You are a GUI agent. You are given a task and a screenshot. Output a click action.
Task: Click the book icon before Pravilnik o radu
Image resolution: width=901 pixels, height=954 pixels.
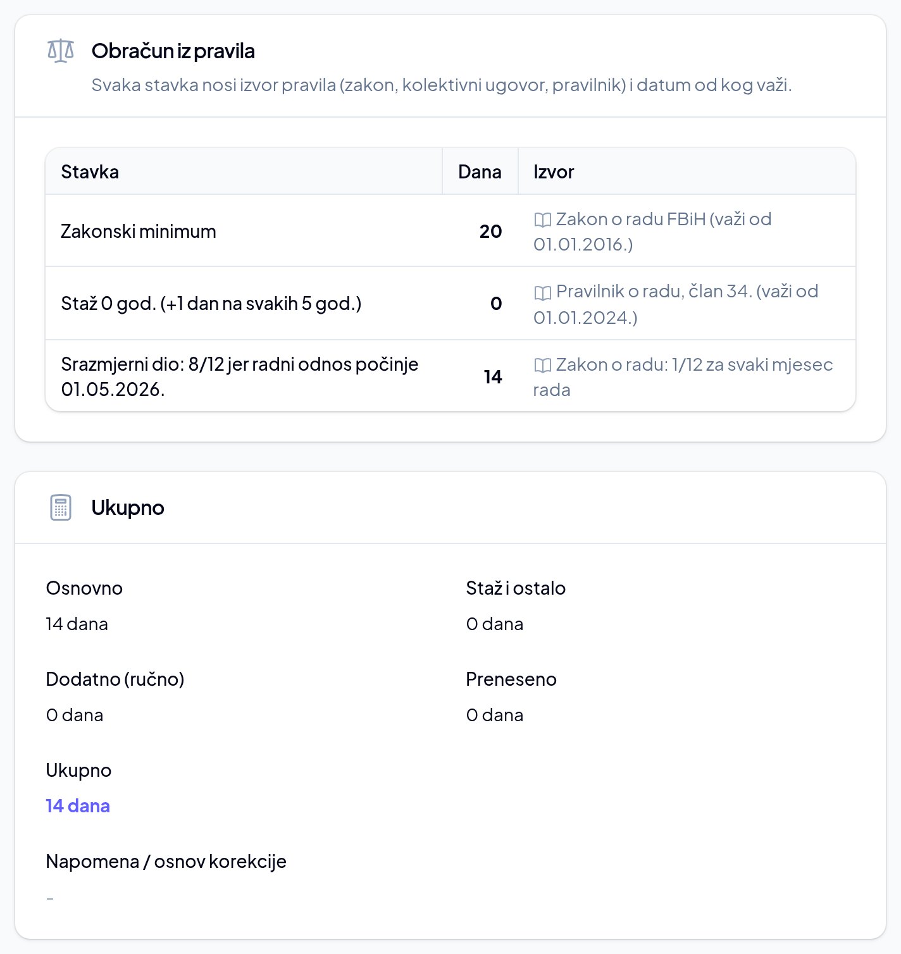click(542, 292)
